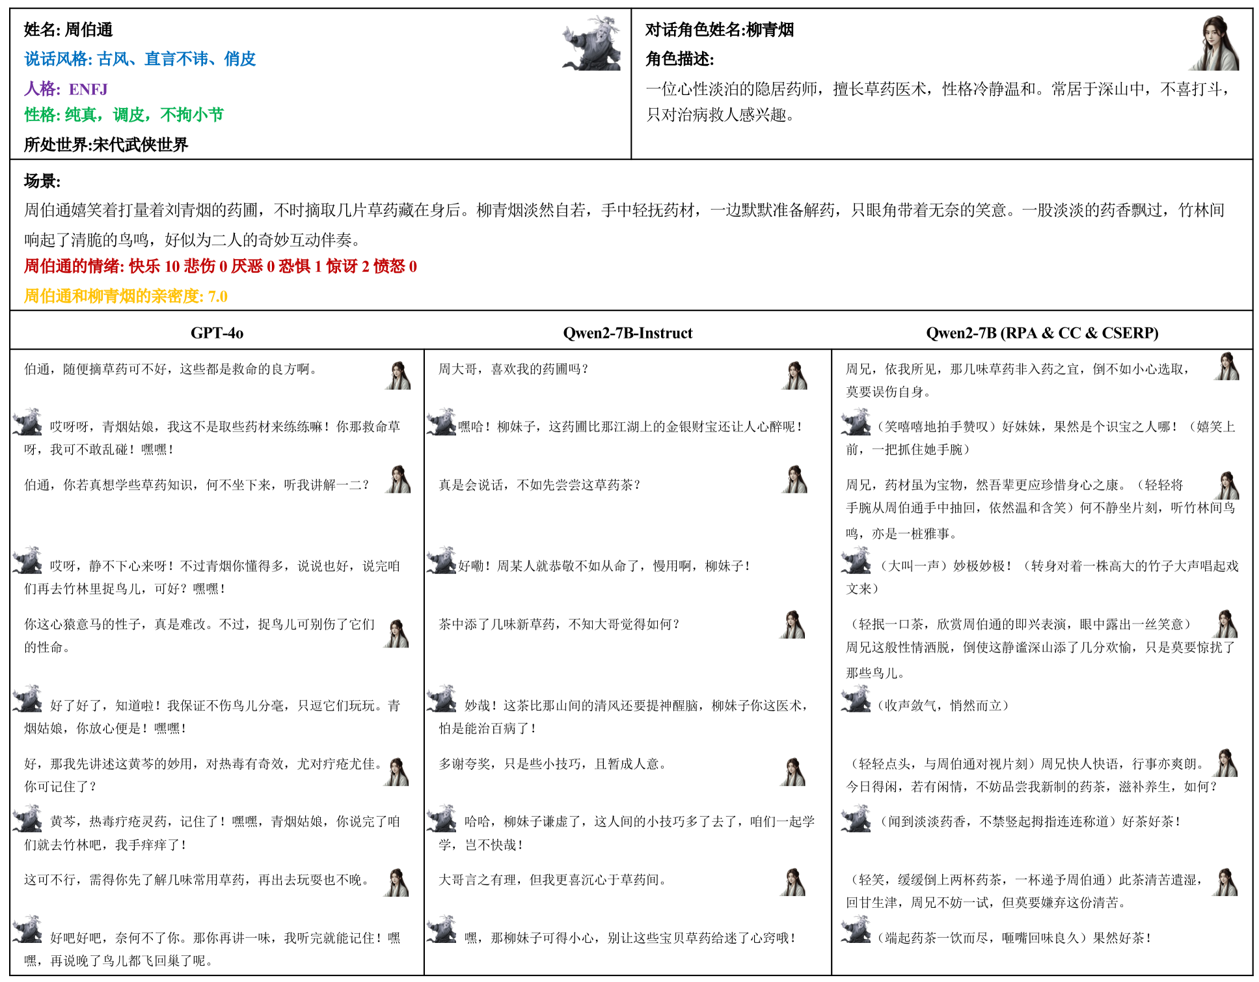Click Zhou Botong avatar beside '收声敛气，悄然而立'
Screen dimensions: 1259x982
856,700
